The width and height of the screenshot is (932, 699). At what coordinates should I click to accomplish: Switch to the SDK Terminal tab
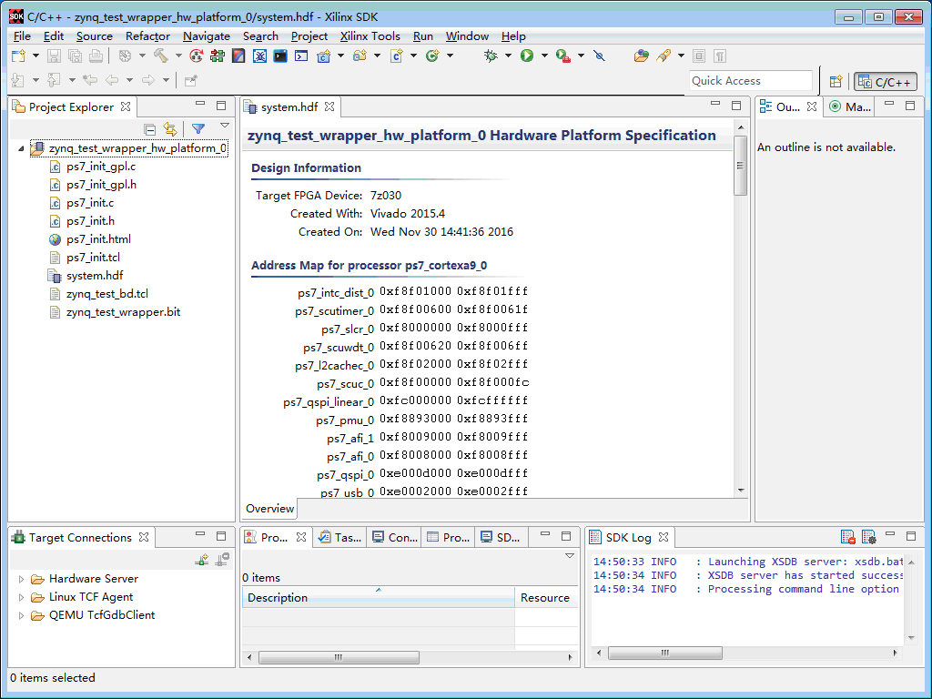(x=501, y=537)
